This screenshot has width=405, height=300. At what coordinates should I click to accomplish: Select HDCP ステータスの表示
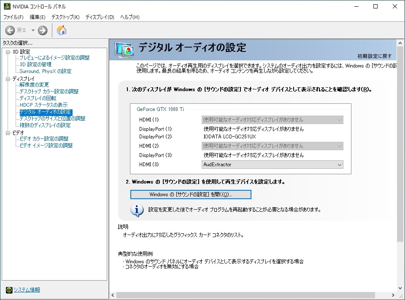click(x=43, y=105)
